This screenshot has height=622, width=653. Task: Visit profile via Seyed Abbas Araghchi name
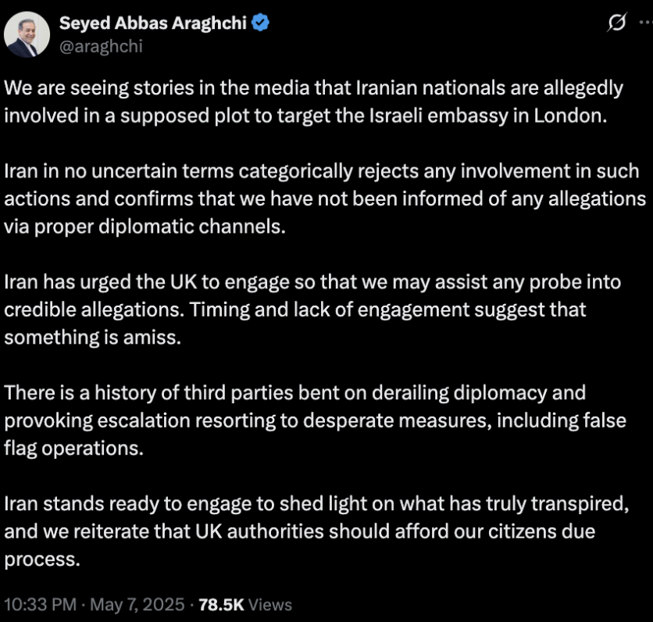point(153,23)
